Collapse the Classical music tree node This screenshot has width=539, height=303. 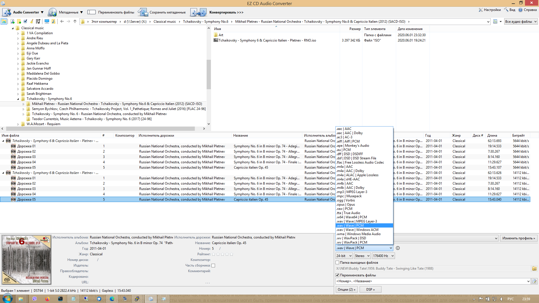[x=13, y=28]
